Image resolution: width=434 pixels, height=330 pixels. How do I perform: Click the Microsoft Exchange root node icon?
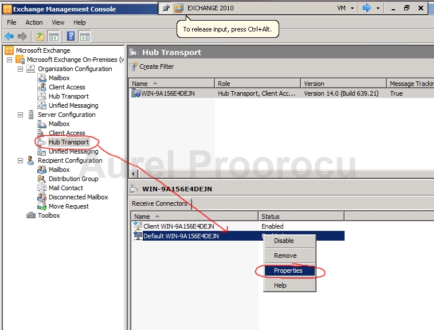9,50
